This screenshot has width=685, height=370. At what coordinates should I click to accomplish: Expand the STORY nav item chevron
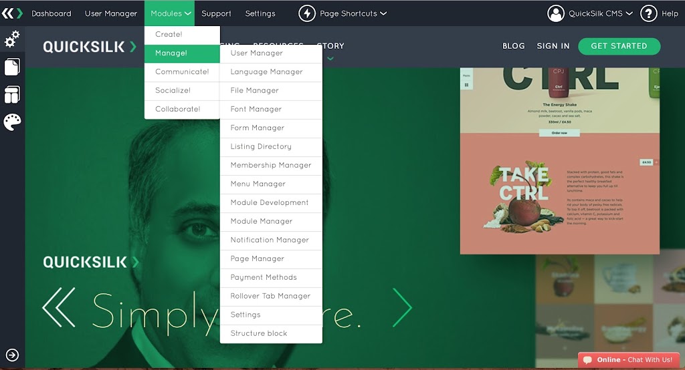330,59
